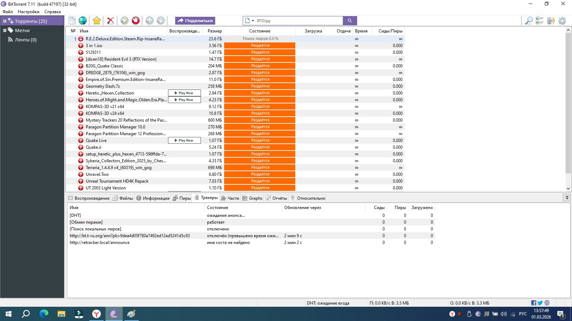Click the yellow star Create Torrent icon
572x321 pixels.
97,21
